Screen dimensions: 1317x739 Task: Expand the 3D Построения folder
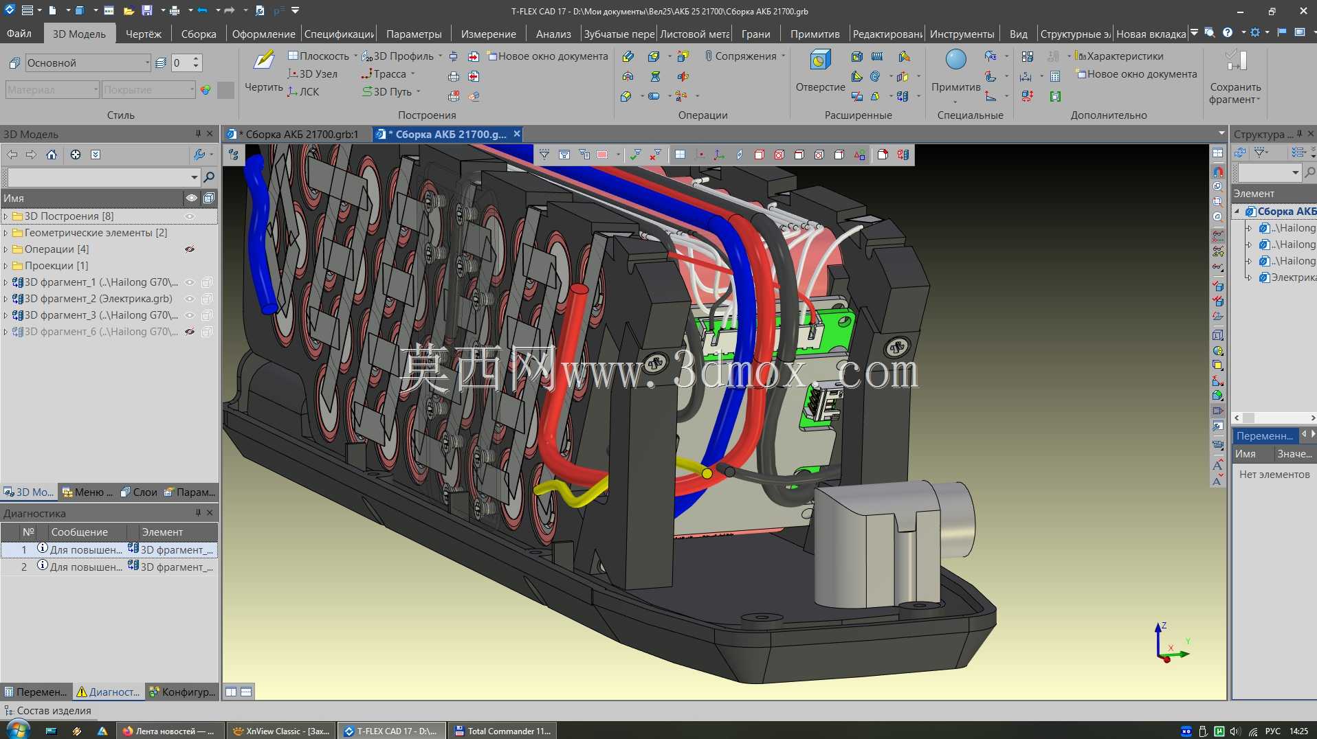[6, 216]
